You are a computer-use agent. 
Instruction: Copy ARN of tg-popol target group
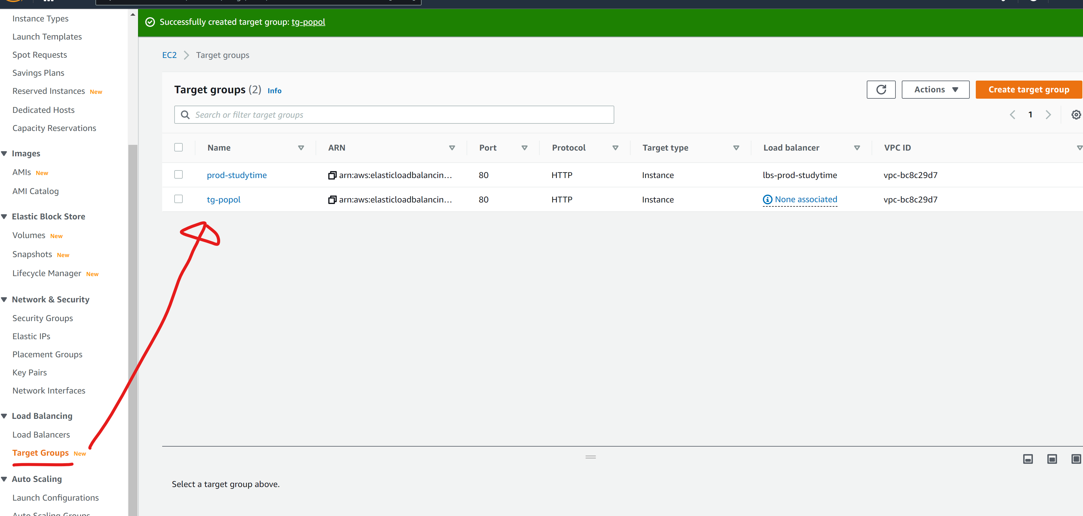click(x=332, y=199)
